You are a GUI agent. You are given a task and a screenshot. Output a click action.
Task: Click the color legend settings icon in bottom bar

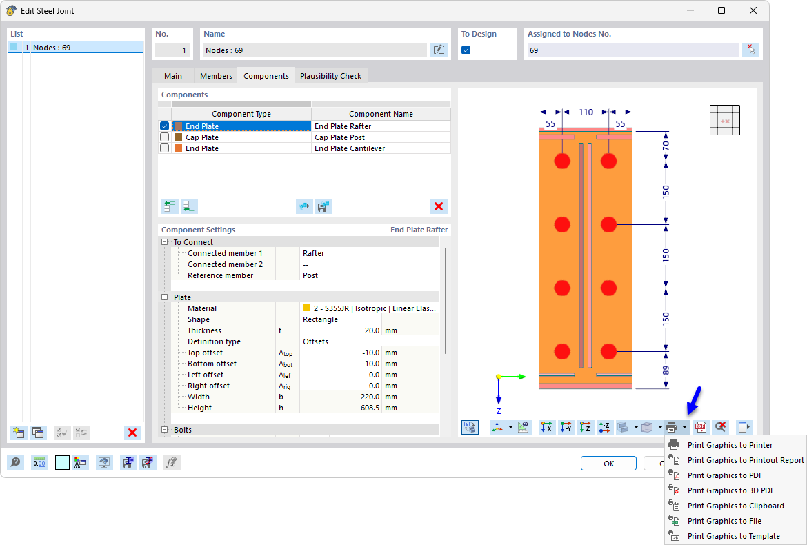[x=80, y=462]
